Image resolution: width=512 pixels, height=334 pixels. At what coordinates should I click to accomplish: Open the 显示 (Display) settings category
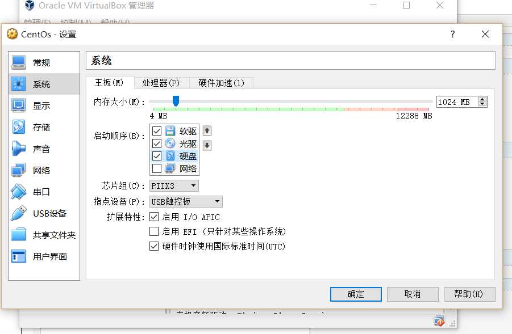(44, 105)
